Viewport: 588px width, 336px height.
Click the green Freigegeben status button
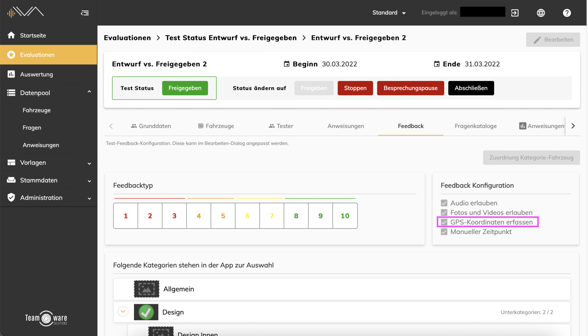[185, 88]
